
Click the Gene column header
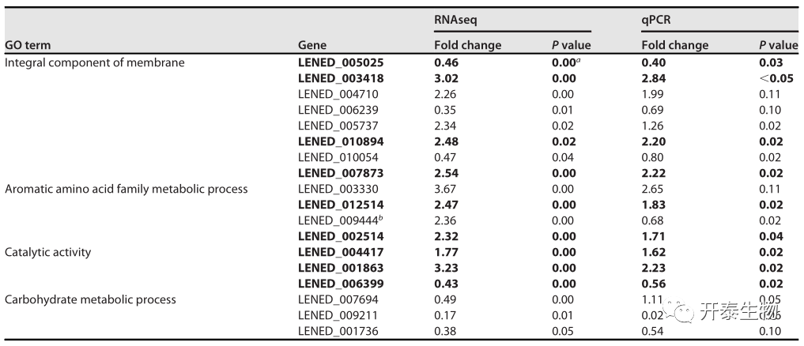point(311,45)
